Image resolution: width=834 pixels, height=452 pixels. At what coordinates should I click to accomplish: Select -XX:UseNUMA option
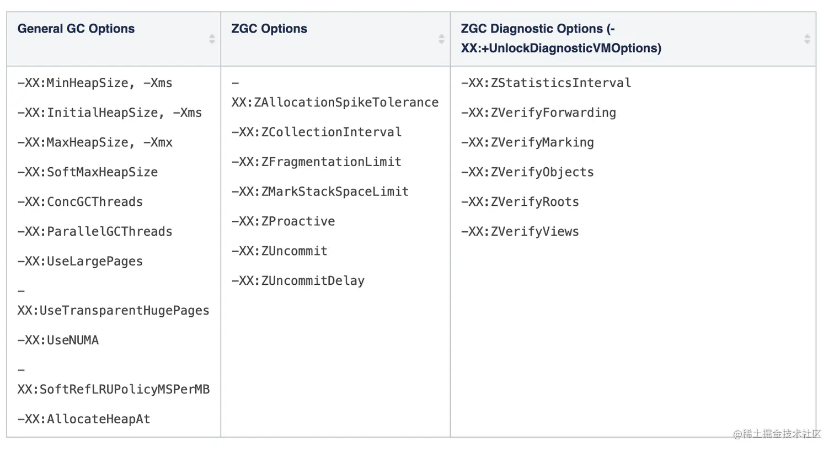click(58, 341)
